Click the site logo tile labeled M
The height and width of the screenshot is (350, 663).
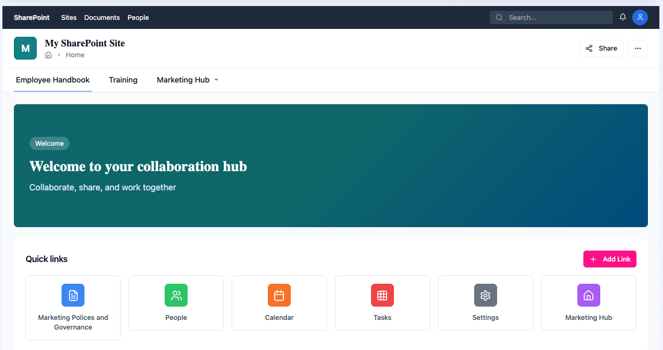25,48
